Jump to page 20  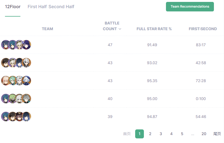point(204,134)
